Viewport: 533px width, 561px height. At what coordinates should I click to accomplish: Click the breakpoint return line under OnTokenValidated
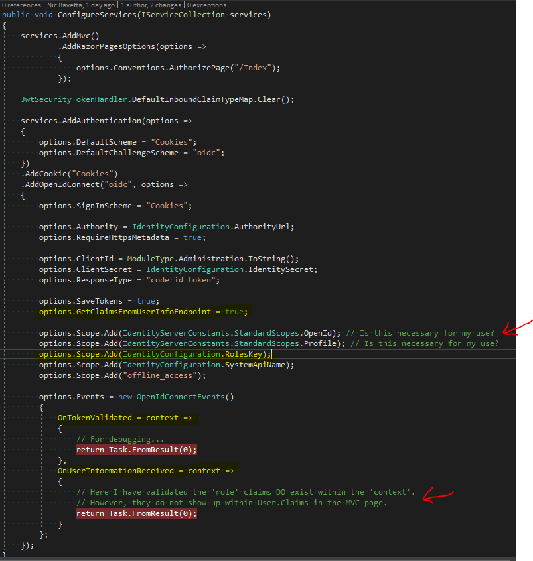[137, 450]
